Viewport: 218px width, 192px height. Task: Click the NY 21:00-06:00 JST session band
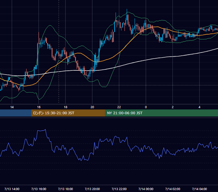click(161, 113)
